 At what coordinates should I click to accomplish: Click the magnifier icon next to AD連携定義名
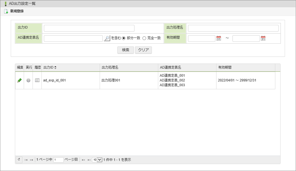pyautogui.click(x=107, y=38)
